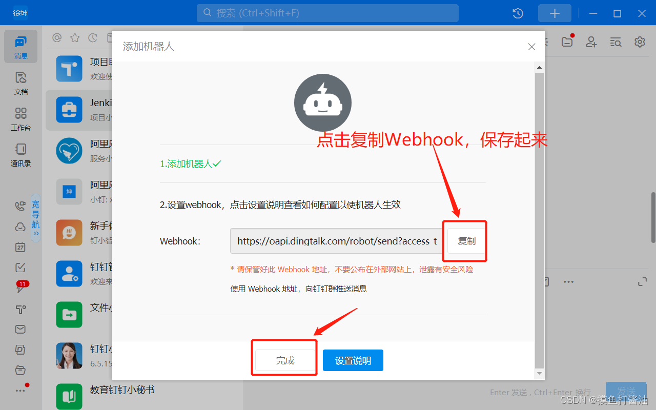This screenshot has height=410, width=656.
Task: Open group files folder icon with red dot
Action: click(567, 42)
